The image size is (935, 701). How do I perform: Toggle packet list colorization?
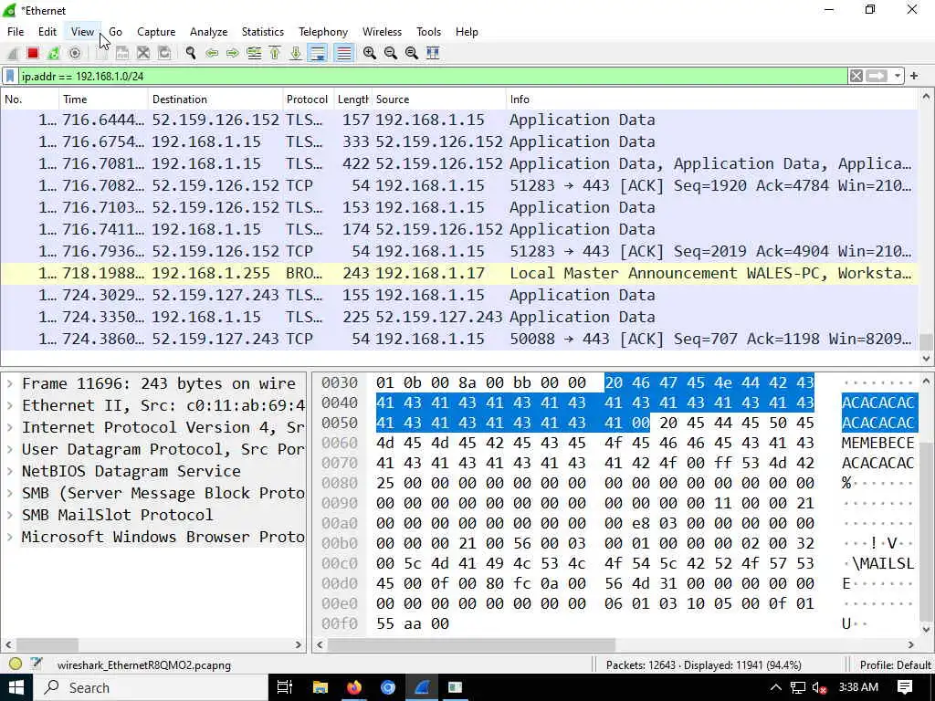pos(343,53)
